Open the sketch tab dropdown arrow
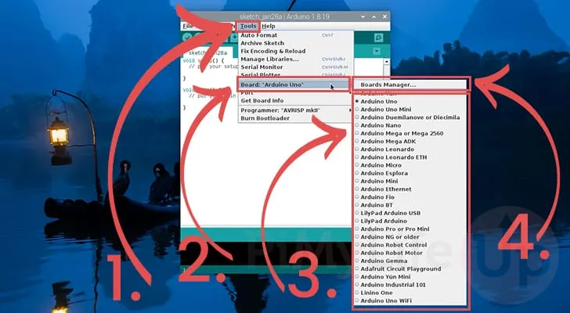 coord(377,52)
